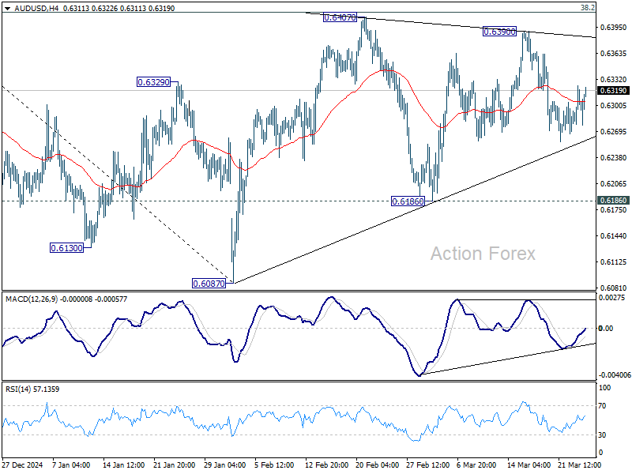Click the 0.61125 price axis value
This screenshot has width=632, height=474.
[x=614, y=262]
